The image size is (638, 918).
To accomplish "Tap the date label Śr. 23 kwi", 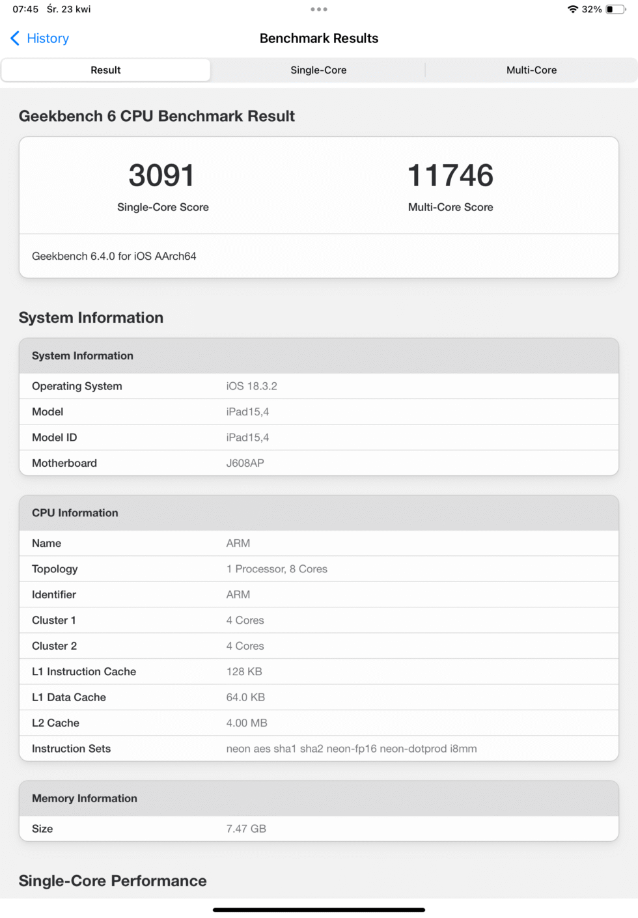I will coord(67,9).
